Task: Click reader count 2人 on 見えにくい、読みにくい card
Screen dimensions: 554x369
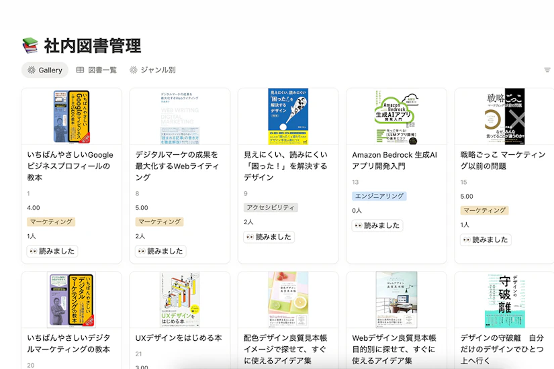Action: tap(248, 222)
